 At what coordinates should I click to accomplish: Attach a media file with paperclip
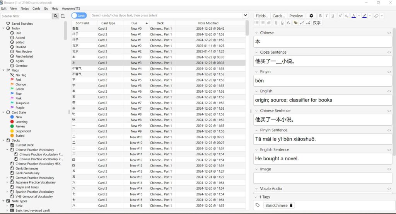click(x=276, y=23)
